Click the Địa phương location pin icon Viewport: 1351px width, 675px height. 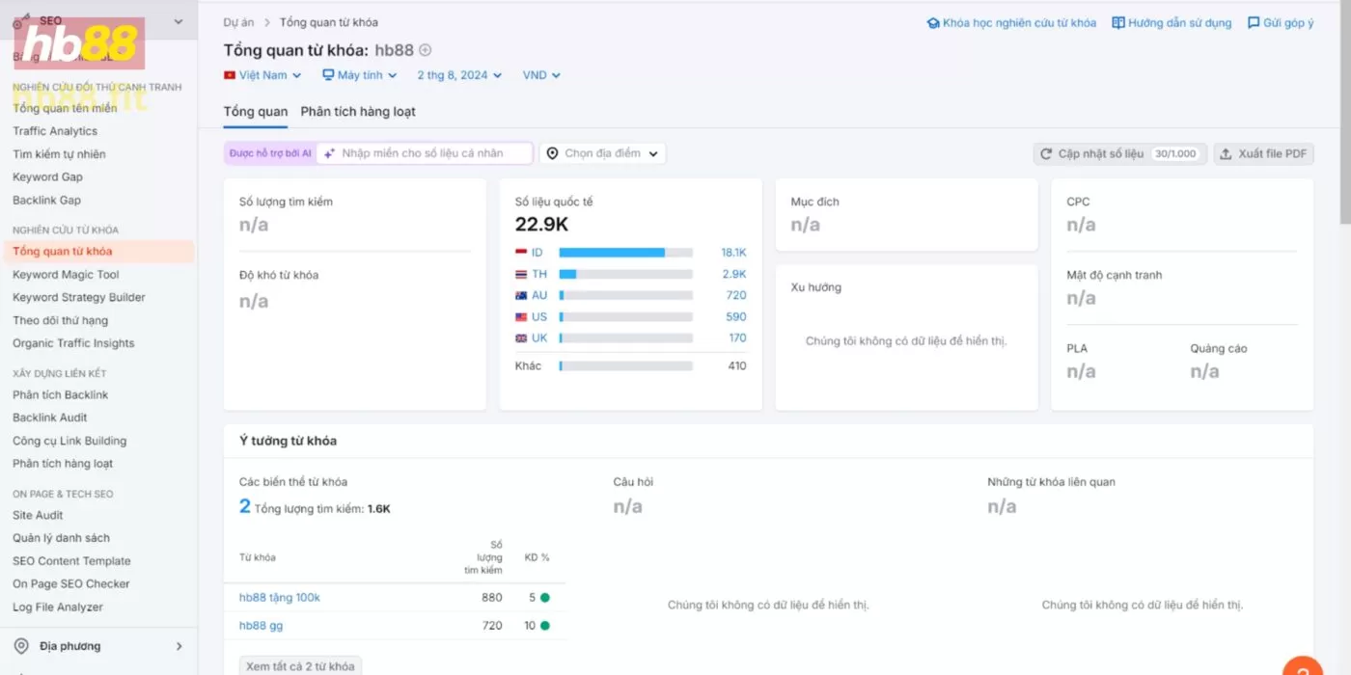21,646
